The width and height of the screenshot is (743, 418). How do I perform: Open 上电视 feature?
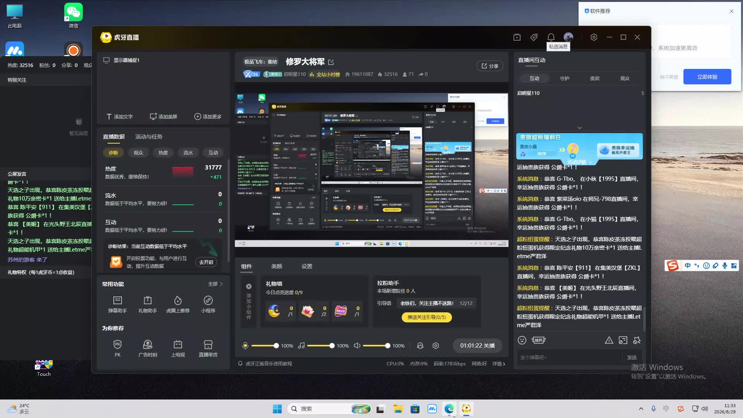[x=178, y=348]
